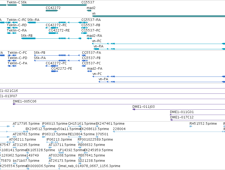225x170 pixels.
Task: Click transcript label Tektin-C-RC
Action: tap(17, 20)
